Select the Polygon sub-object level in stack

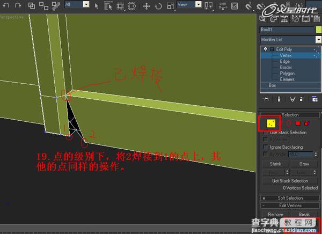click(x=287, y=74)
